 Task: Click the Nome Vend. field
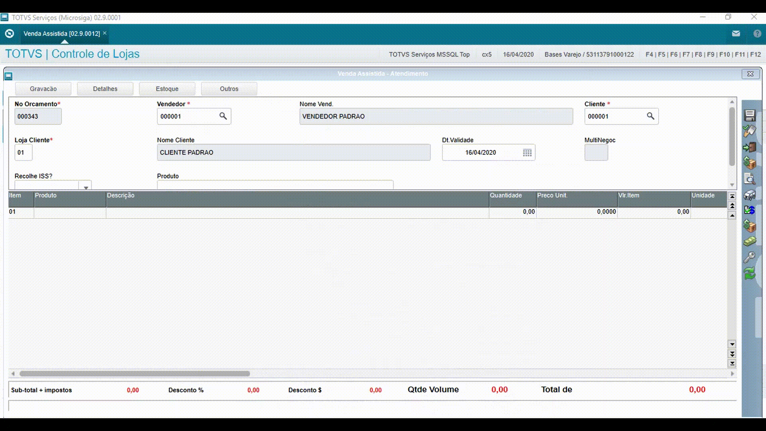436,117
